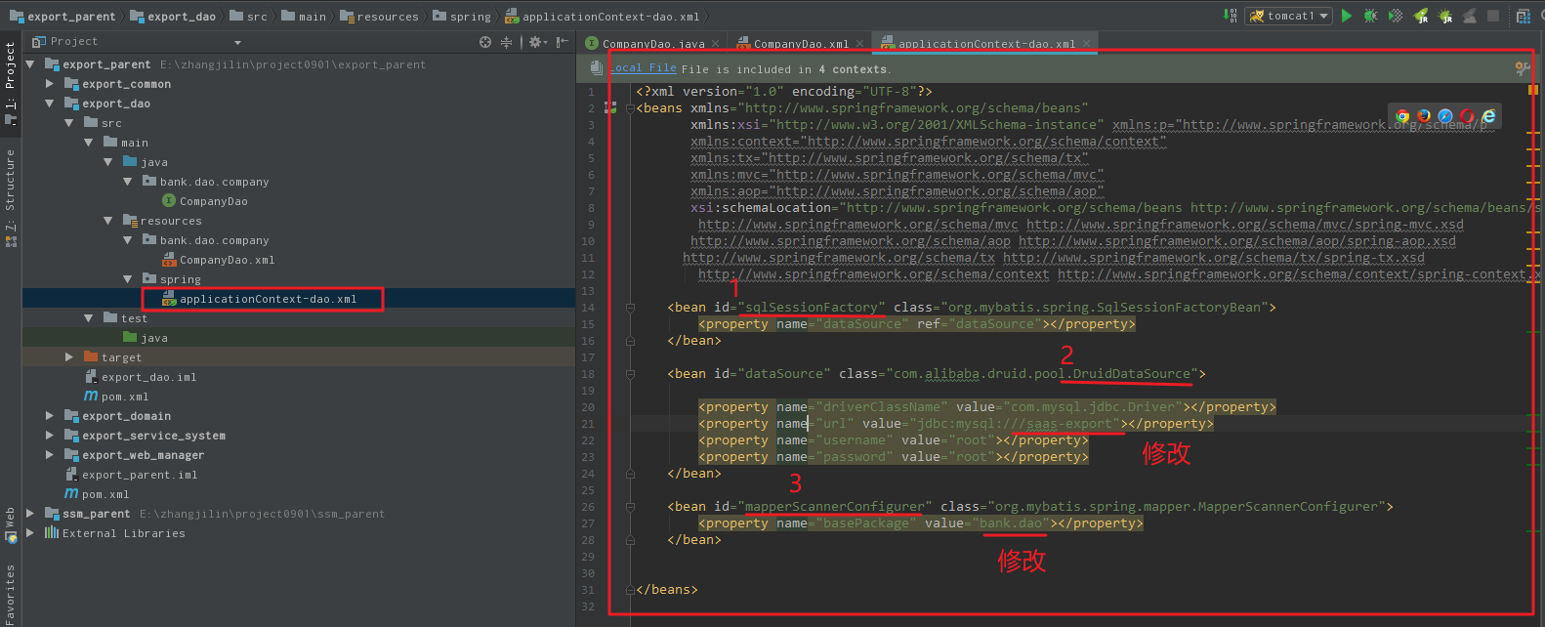Image resolution: width=1545 pixels, height=627 pixels.
Task: Open the tomcat1 run configuration dropdown
Action: pyautogui.click(x=1288, y=16)
